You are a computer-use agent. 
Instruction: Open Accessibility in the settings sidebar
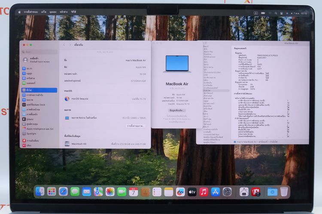point(39,95)
